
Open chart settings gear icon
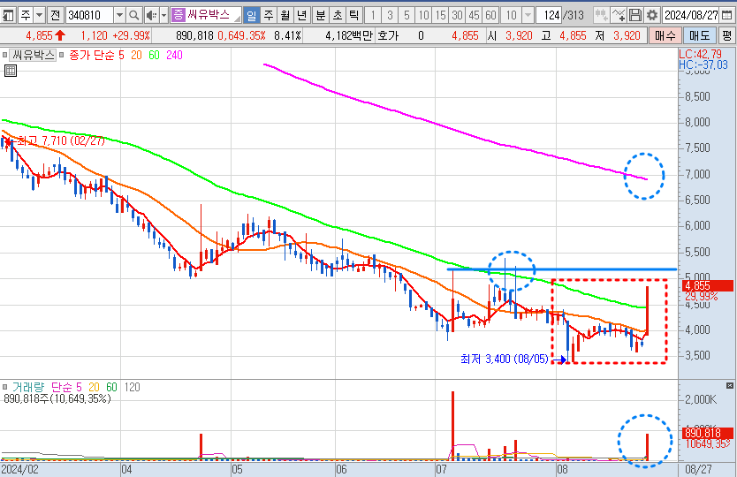pos(652,16)
